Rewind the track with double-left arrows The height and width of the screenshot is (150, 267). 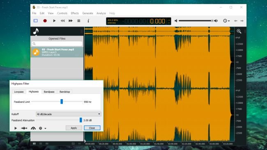(x=62, y=21)
